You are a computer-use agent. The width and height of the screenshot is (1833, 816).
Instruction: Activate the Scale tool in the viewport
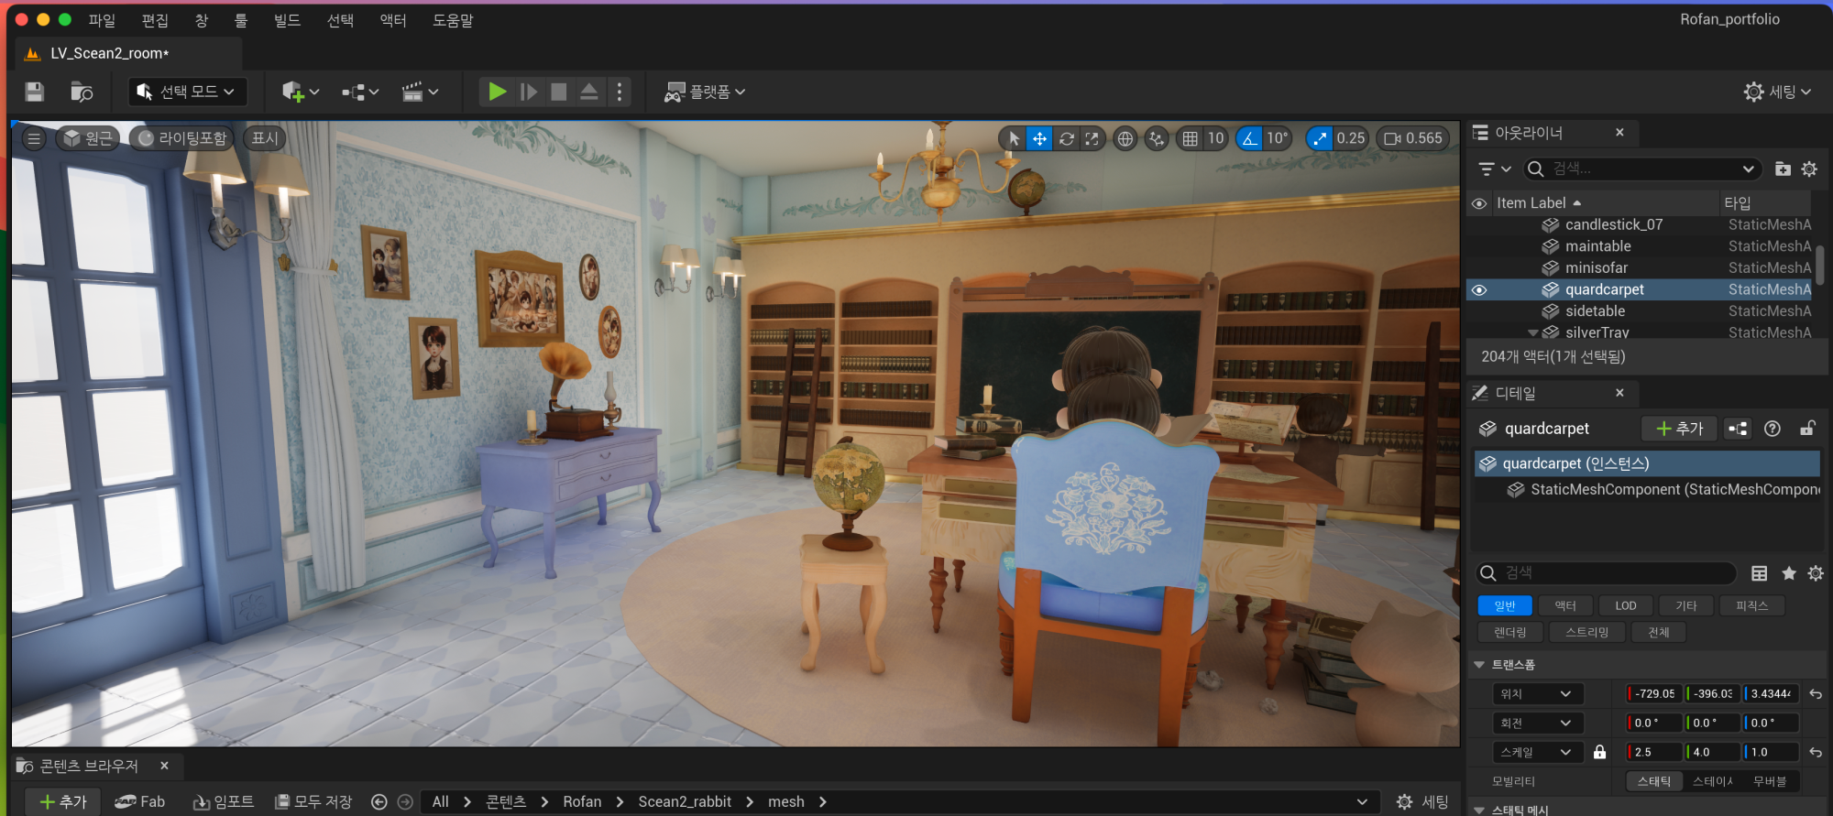1092,138
